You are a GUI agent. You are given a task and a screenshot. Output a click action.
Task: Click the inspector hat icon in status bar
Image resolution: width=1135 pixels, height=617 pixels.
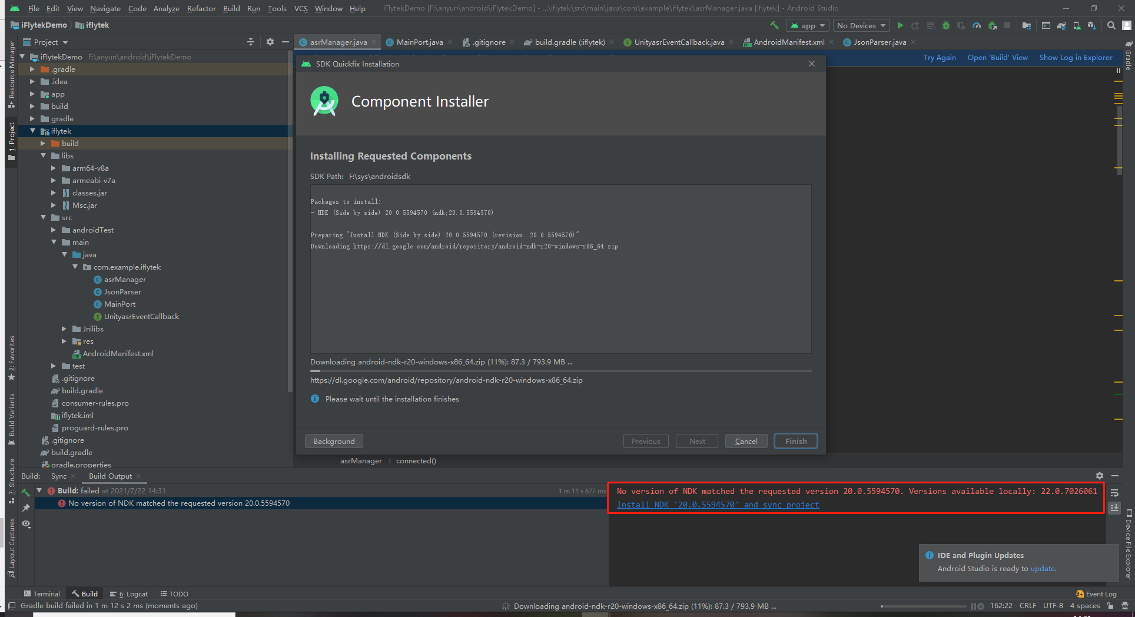(x=1125, y=606)
